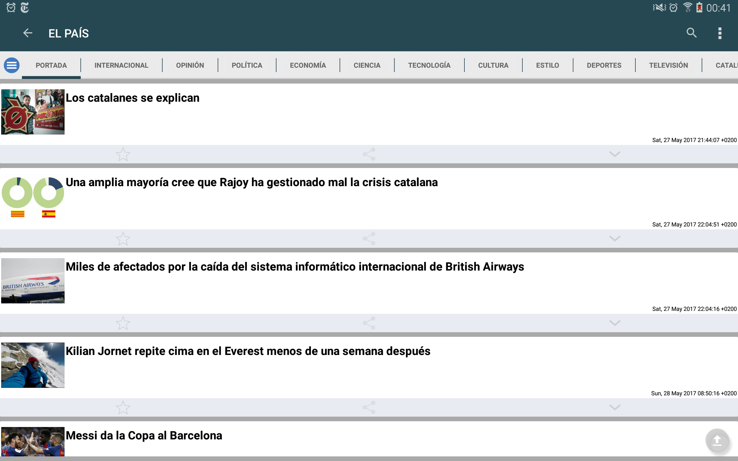
Task: Share the Rajoy crisis catalana article
Action: click(369, 239)
